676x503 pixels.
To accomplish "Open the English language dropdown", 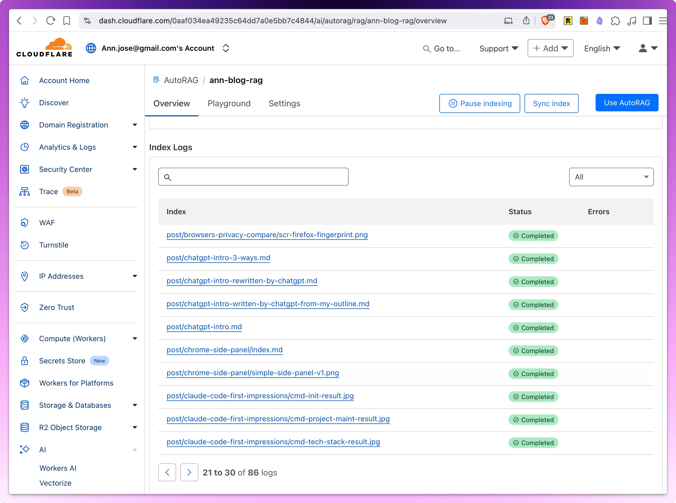I will [602, 48].
